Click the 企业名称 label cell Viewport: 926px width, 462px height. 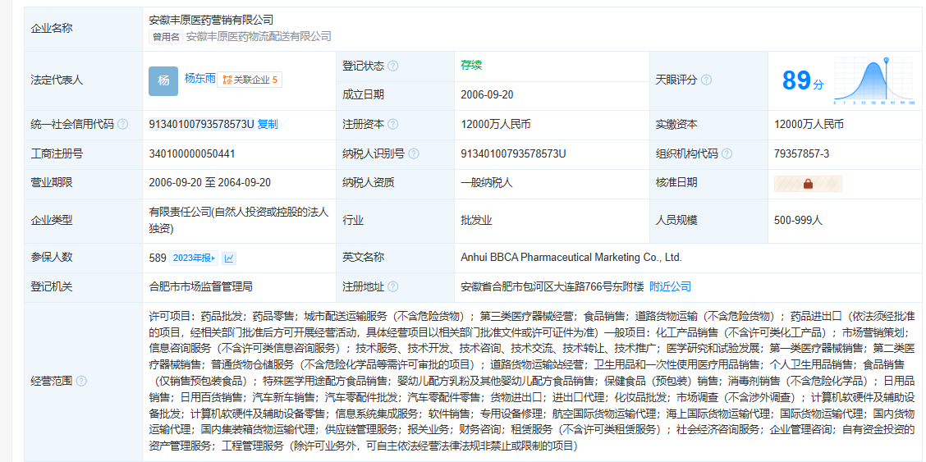pos(83,29)
